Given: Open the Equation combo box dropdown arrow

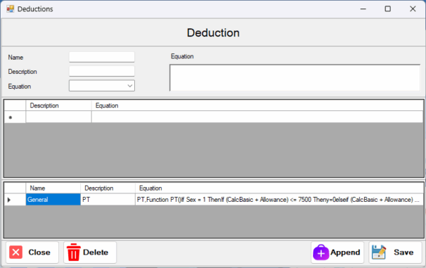Looking at the screenshot, I should click(130, 86).
